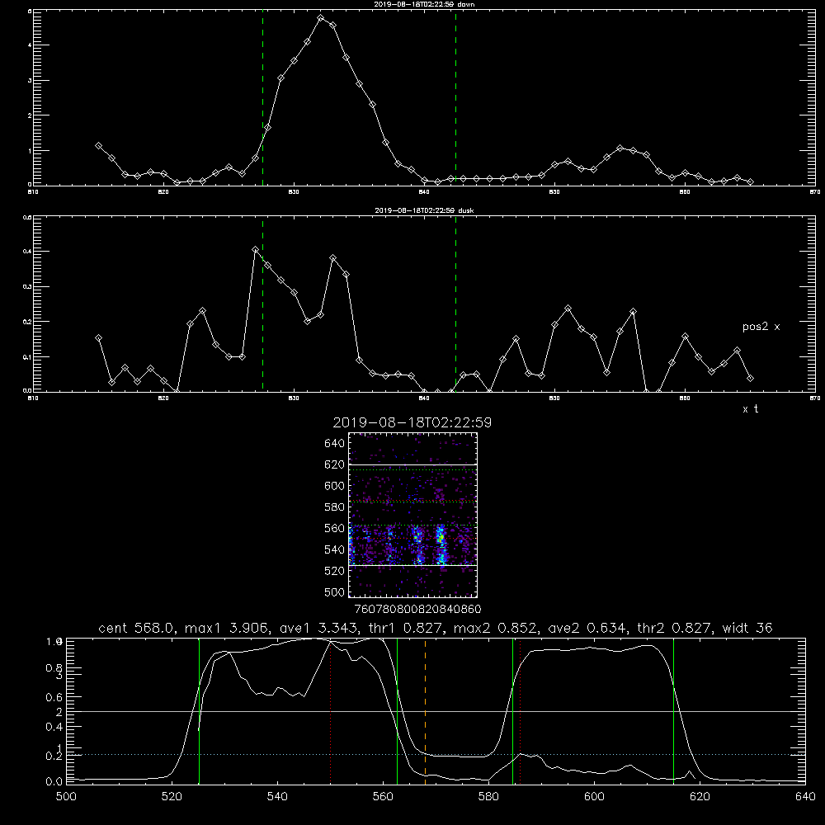
Task: Click the peak diamond point of the dawn curve
Action: (320, 18)
